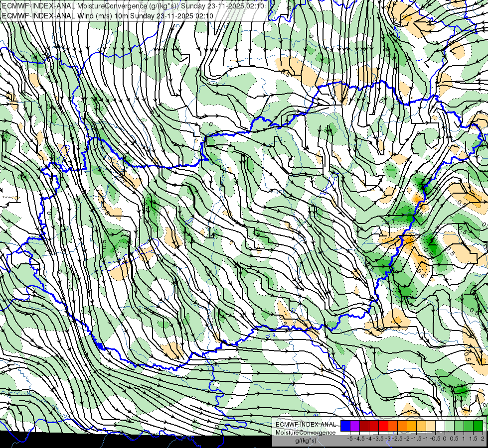Click the amber swatch between -2 and -1.5
The height and width of the screenshot is (448, 488).
[x=412, y=426]
